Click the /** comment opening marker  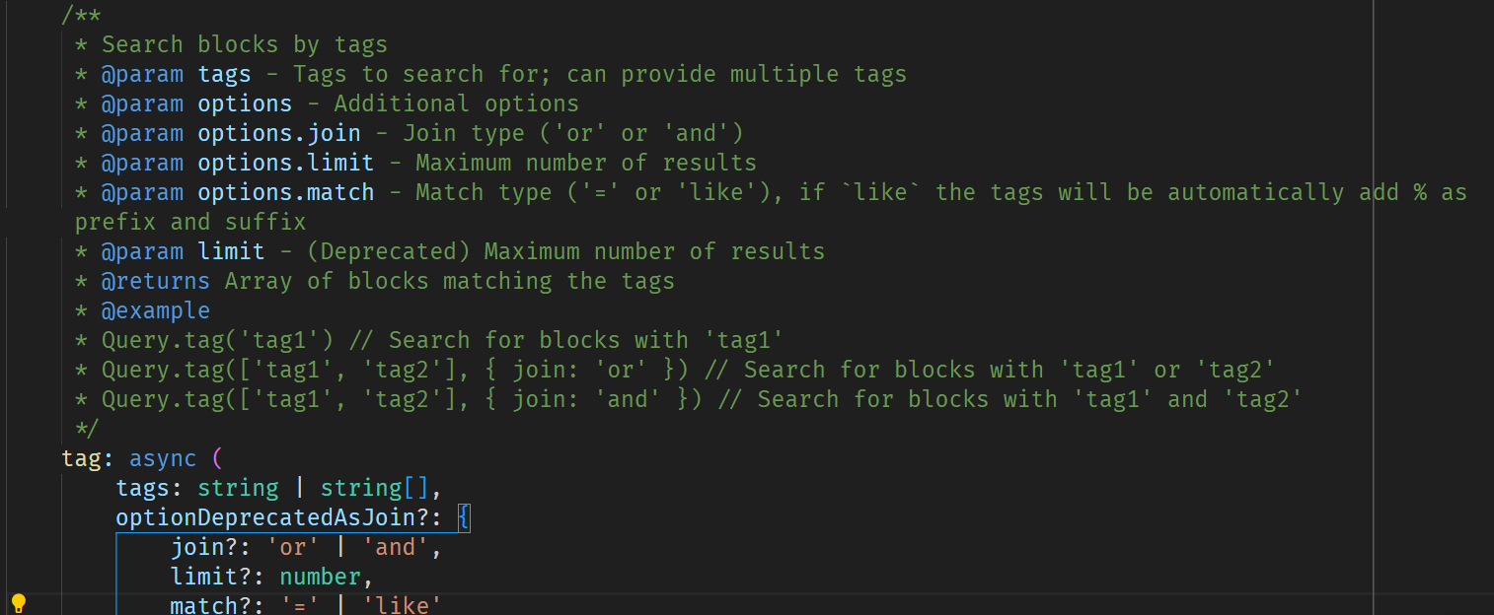(82, 15)
